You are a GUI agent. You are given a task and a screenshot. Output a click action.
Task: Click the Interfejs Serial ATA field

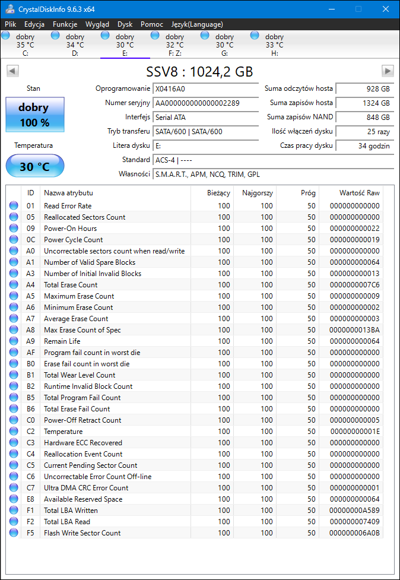[x=205, y=118]
